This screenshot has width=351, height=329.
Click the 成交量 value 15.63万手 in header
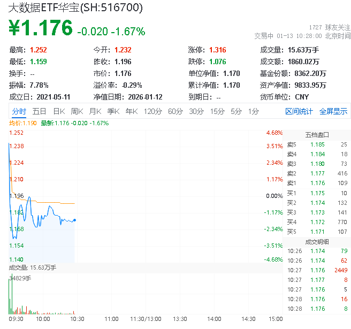pos(303,50)
